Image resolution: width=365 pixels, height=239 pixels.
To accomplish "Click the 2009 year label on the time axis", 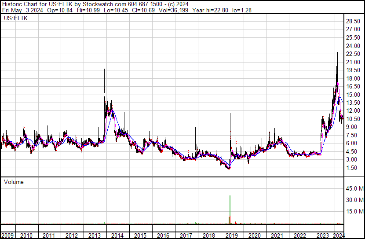I will tap(7, 235).
